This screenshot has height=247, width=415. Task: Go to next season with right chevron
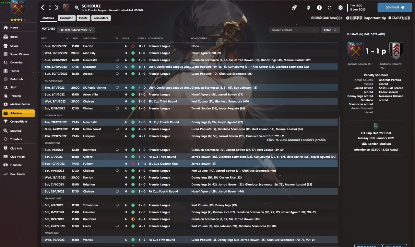pyautogui.click(x=314, y=30)
